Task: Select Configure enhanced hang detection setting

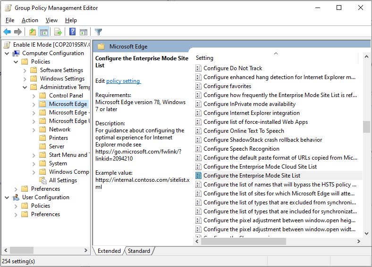Action: click(x=279, y=77)
